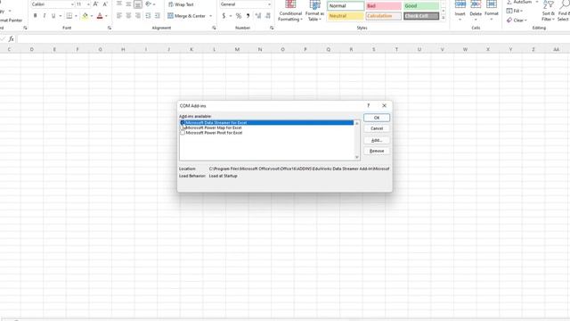Open Insert cells menu

coord(460,11)
